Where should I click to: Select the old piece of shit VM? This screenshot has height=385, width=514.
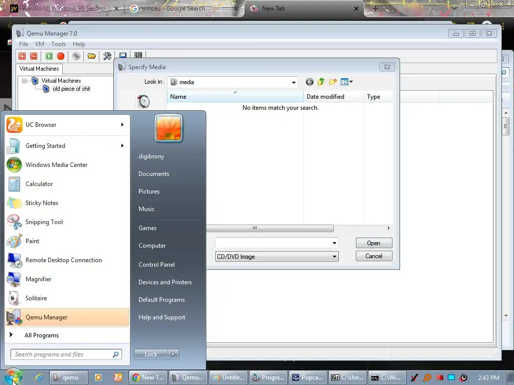[71, 89]
